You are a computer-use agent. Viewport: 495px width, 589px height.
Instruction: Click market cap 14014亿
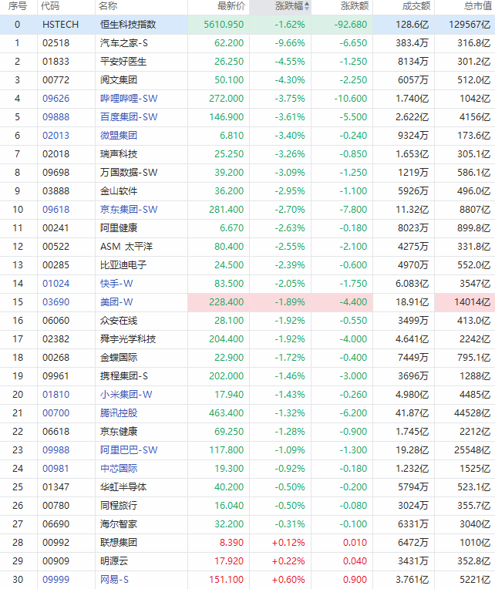click(472, 302)
